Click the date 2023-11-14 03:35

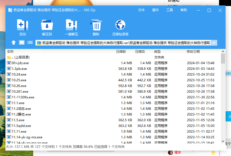[x=201, y=137]
